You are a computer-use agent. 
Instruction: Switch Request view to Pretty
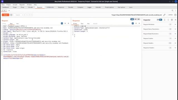[x=4, y=24]
